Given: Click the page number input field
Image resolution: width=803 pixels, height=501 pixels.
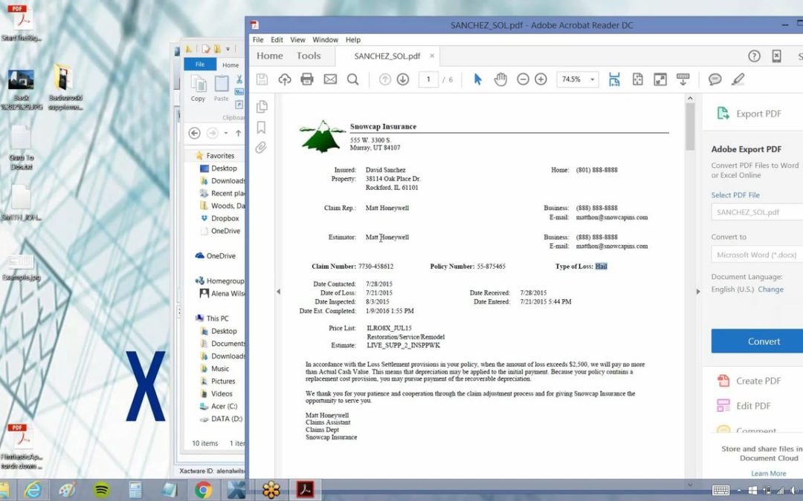Looking at the screenshot, I should point(428,79).
